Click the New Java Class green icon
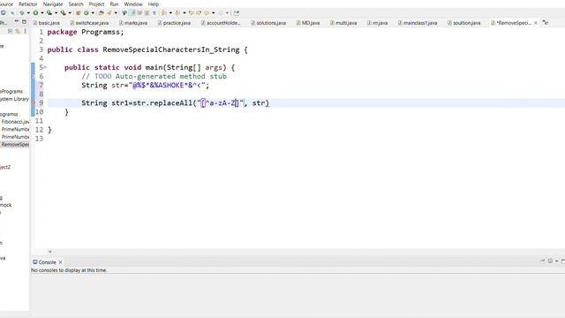This screenshot has height=318, width=565. pyautogui.click(x=87, y=13)
